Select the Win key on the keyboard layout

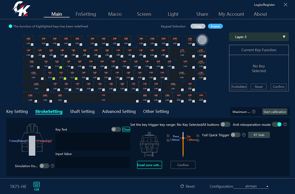[x=45, y=98]
